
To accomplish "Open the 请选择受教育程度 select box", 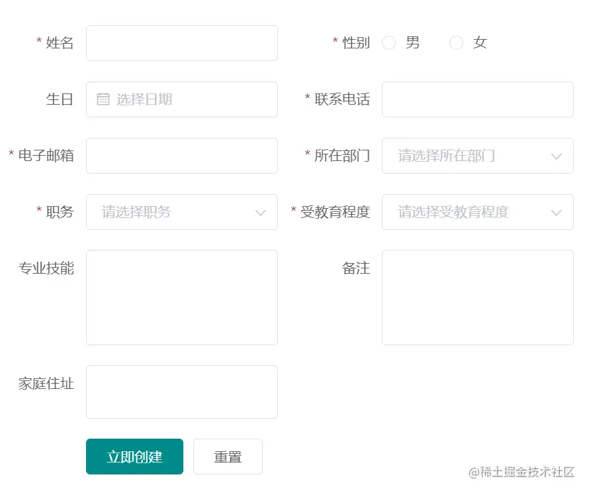I will (463, 212).
